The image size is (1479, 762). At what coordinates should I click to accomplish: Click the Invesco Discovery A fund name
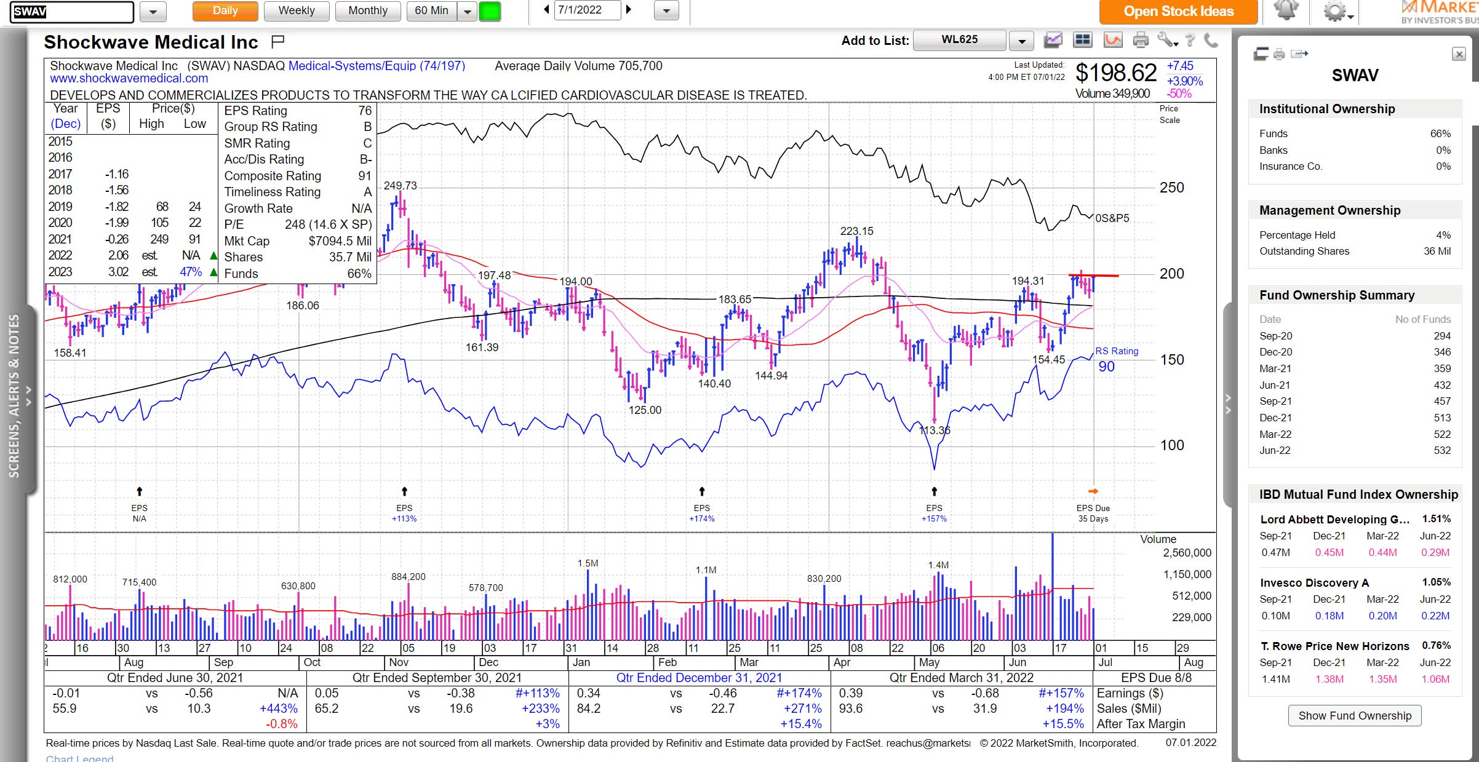[1314, 582]
